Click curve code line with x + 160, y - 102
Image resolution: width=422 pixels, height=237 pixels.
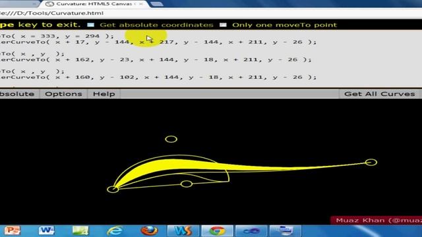[158, 77]
